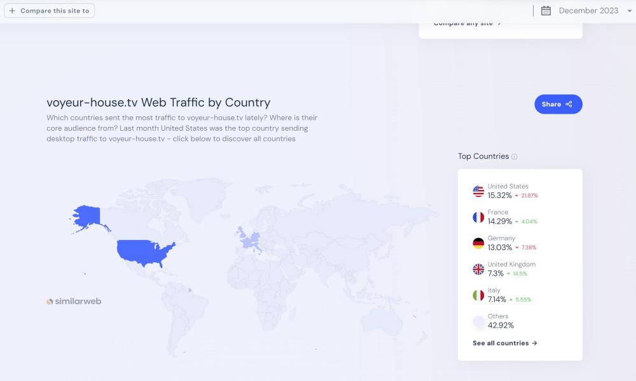Screen dimensions: 636x381
Task: Click the Web Traffic by Country heading
Action: coord(158,102)
